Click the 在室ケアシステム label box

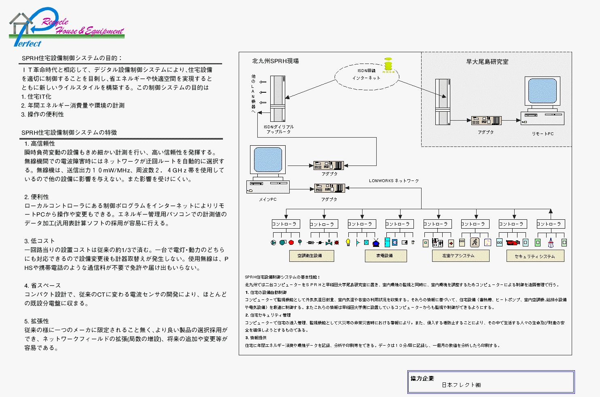pos(460,256)
